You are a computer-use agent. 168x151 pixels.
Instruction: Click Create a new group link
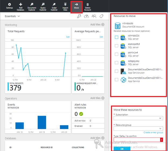pyautogui.click(x=153, y=132)
